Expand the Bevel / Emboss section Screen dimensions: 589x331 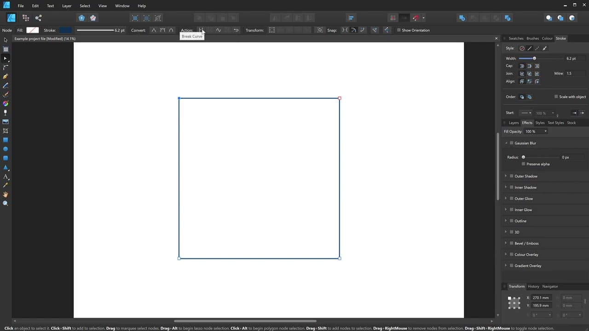506,243
